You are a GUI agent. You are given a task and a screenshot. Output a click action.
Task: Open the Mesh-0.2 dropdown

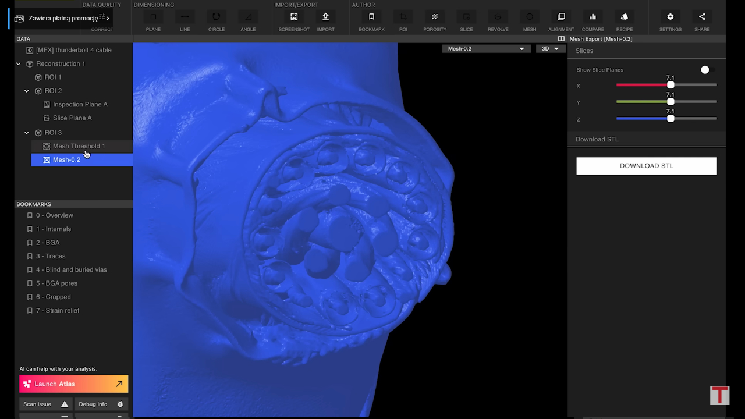pyautogui.click(x=486, y=49)
